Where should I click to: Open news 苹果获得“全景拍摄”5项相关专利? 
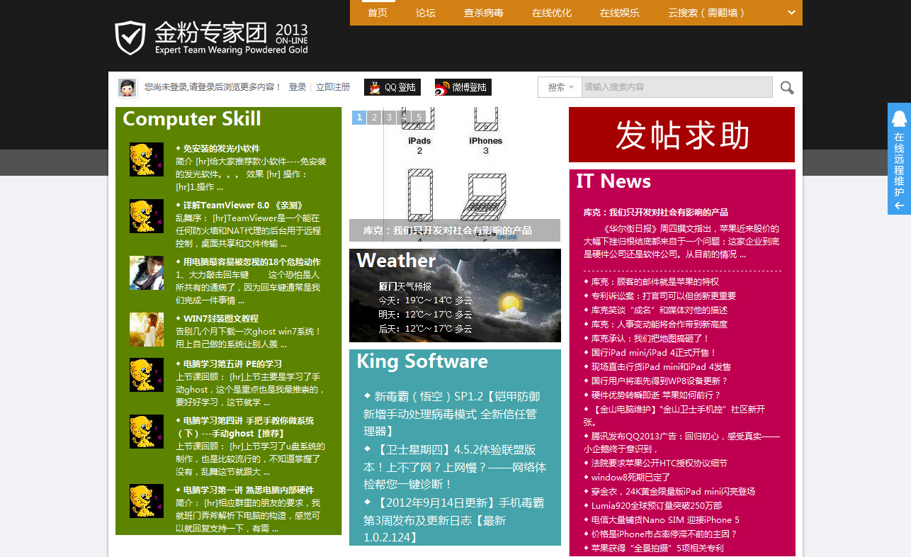(657, 548)
